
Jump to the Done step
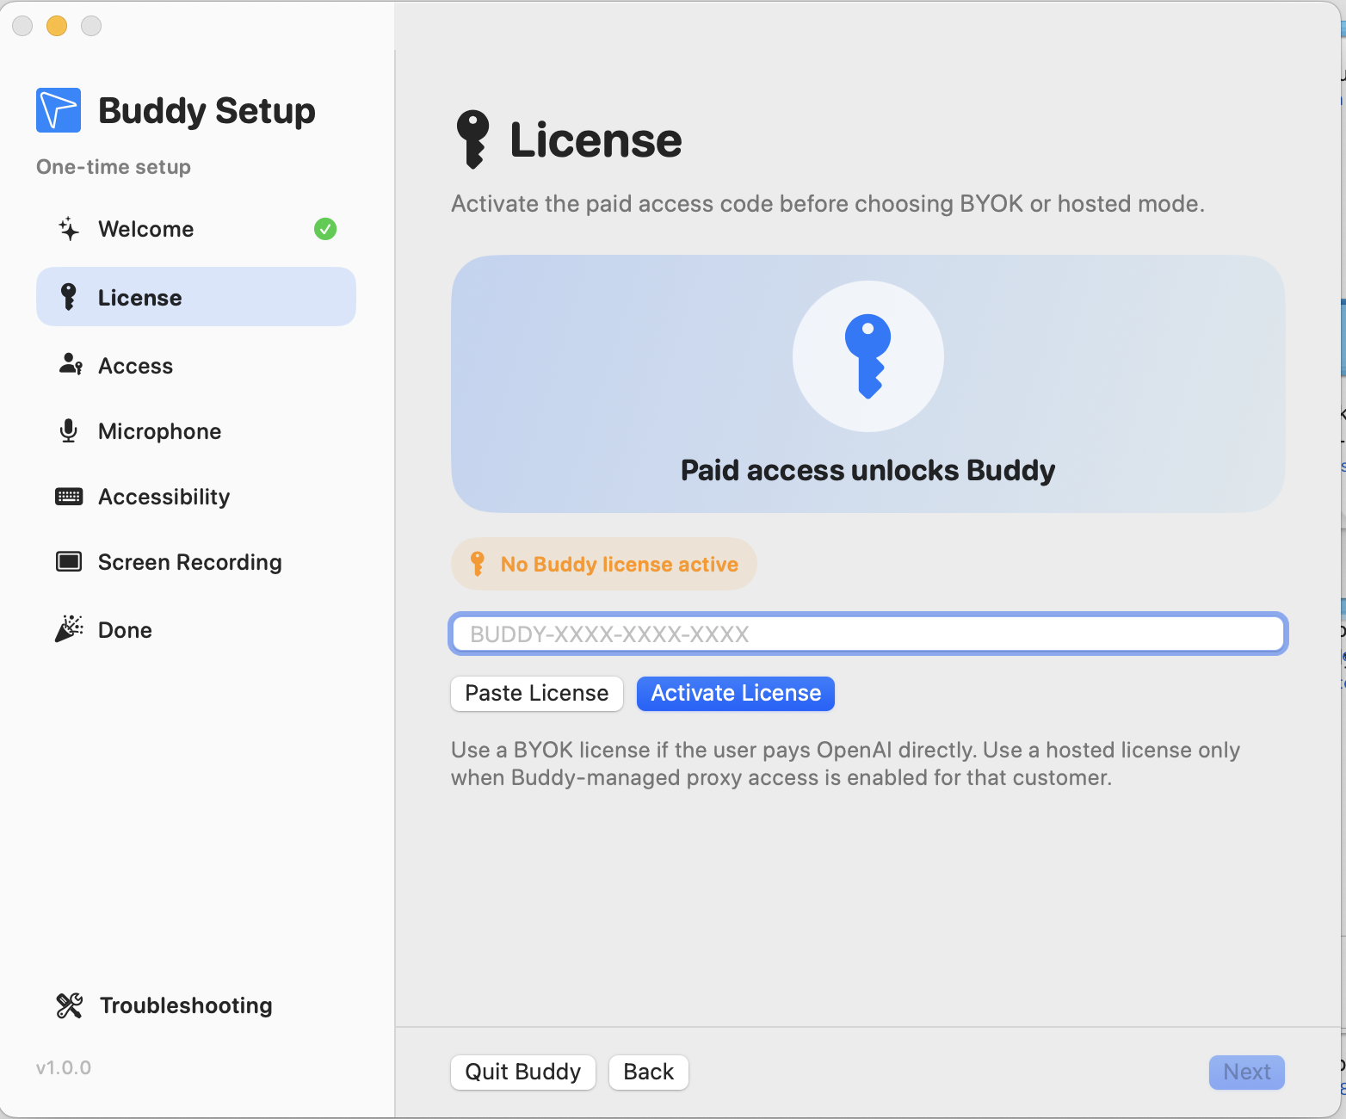pos(196,630)
